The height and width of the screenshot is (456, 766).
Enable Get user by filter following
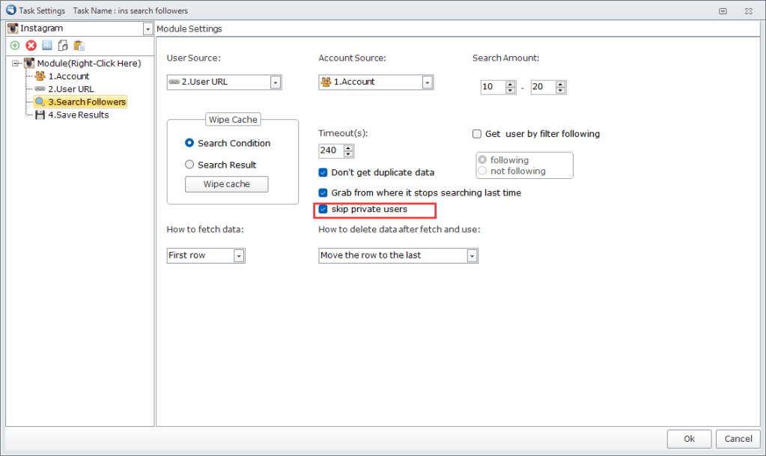476,134
